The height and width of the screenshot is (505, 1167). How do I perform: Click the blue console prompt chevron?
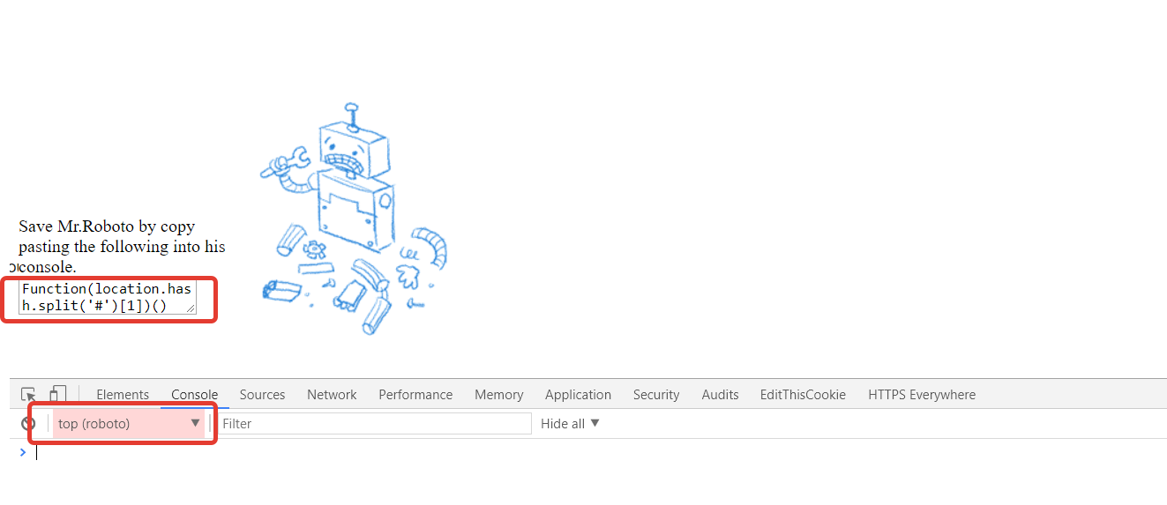pyautogui.click(x=23, y=453)
